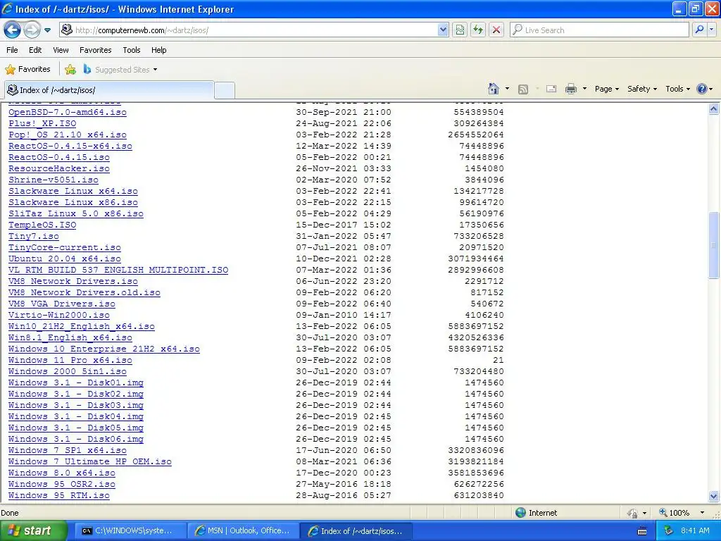Open the Favorites menu

click(95, 50)
